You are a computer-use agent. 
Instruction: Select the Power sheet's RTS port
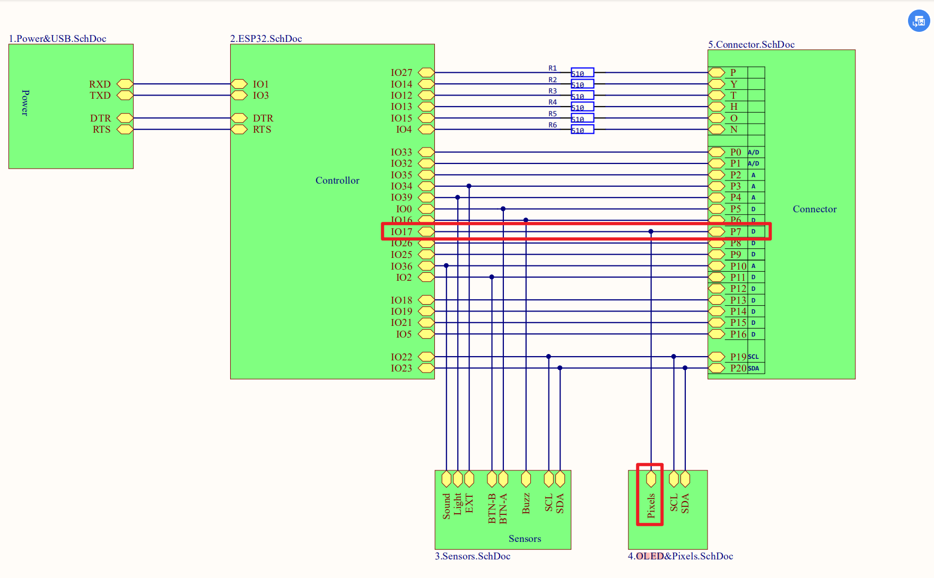pyautogui.click(x=125, y=129)
